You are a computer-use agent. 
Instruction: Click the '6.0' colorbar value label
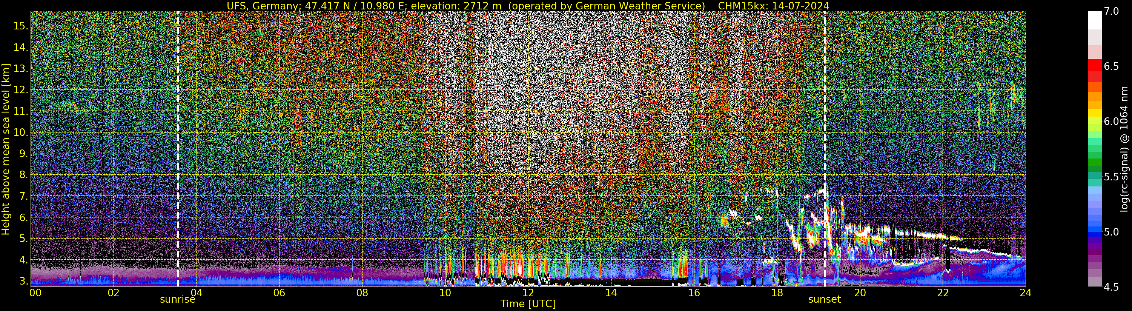[x=1111, y=122]
